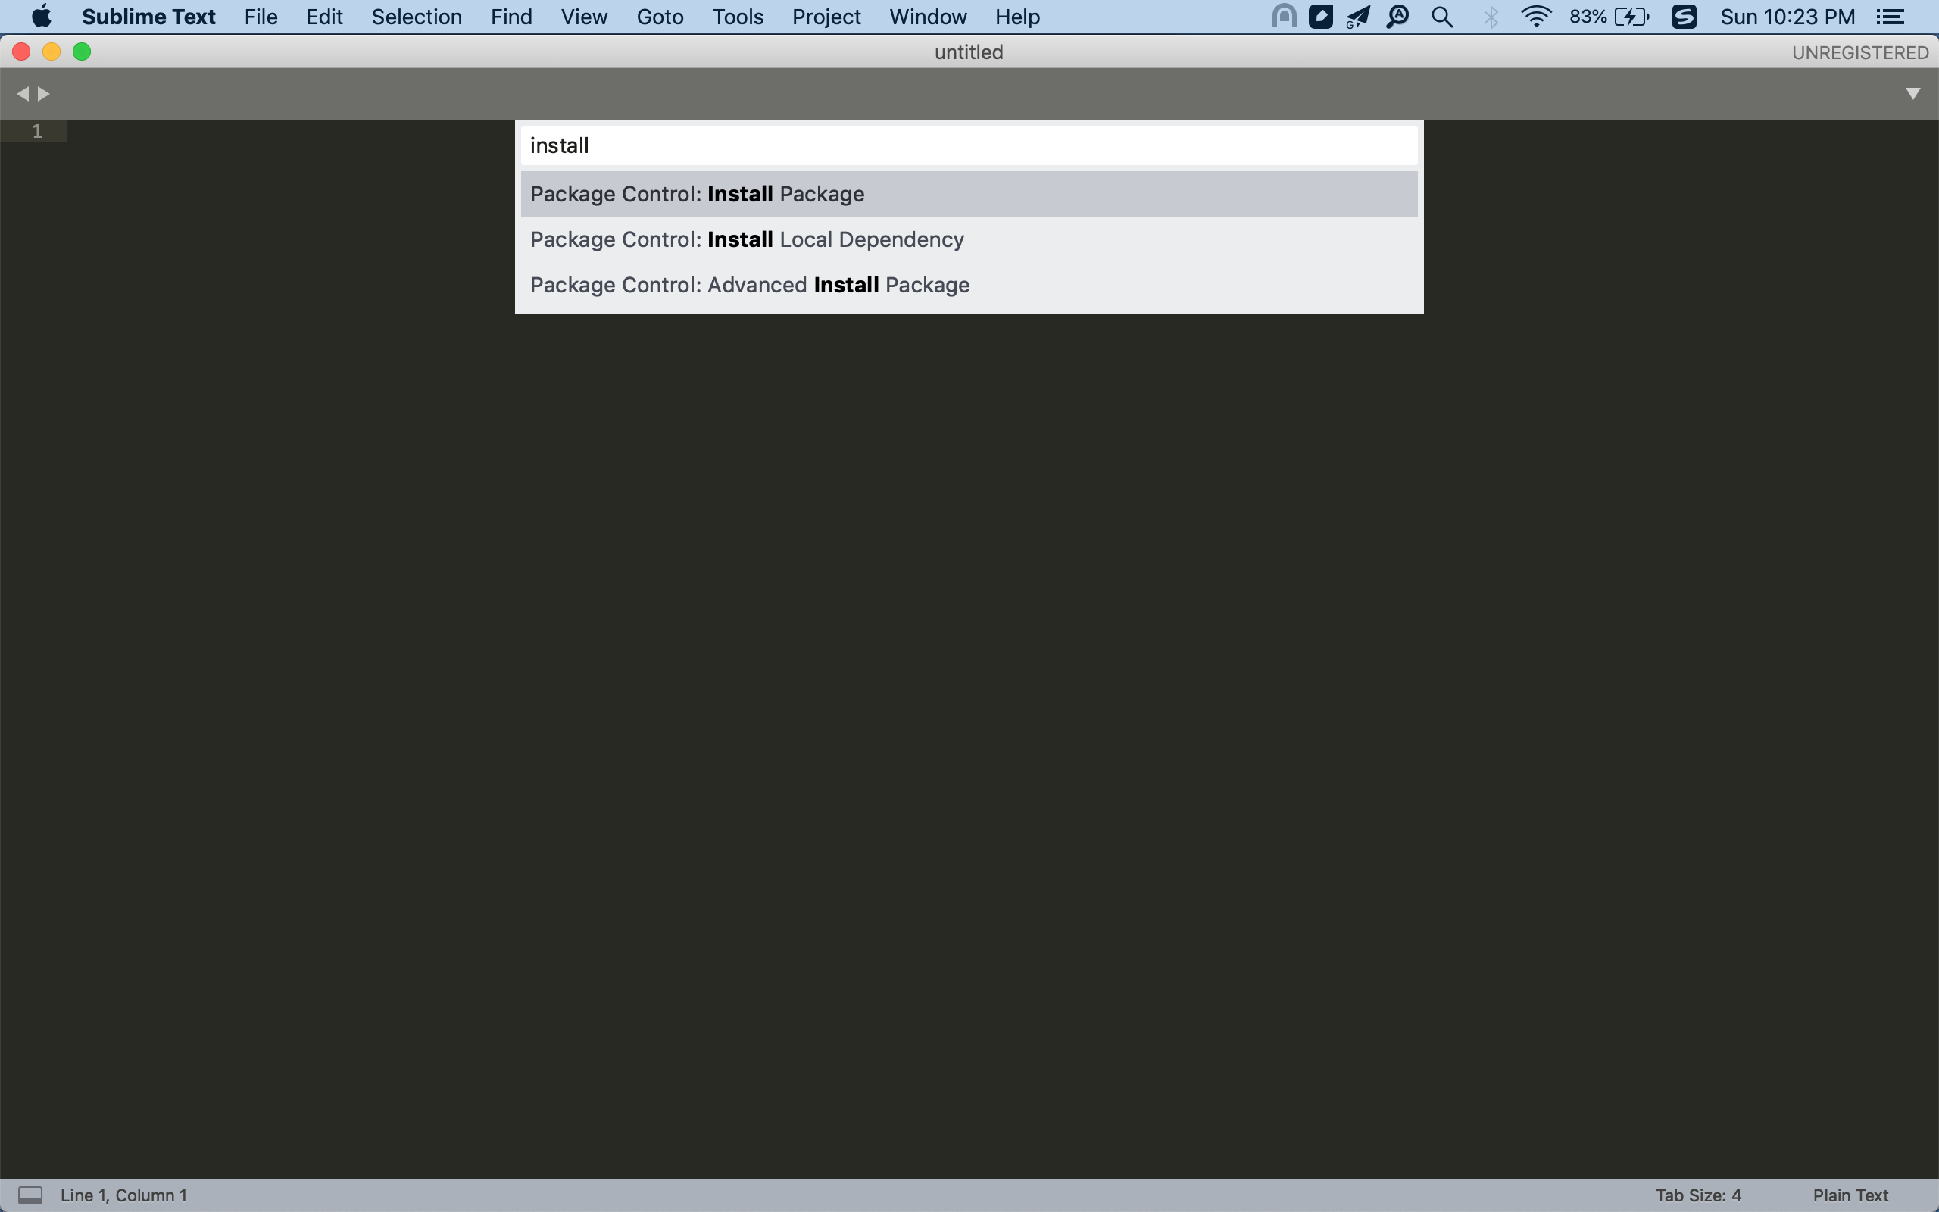Screen dimensions: 1939x1212
Task: Open the Sublime Text application menu
Action: tap(148, 17)
